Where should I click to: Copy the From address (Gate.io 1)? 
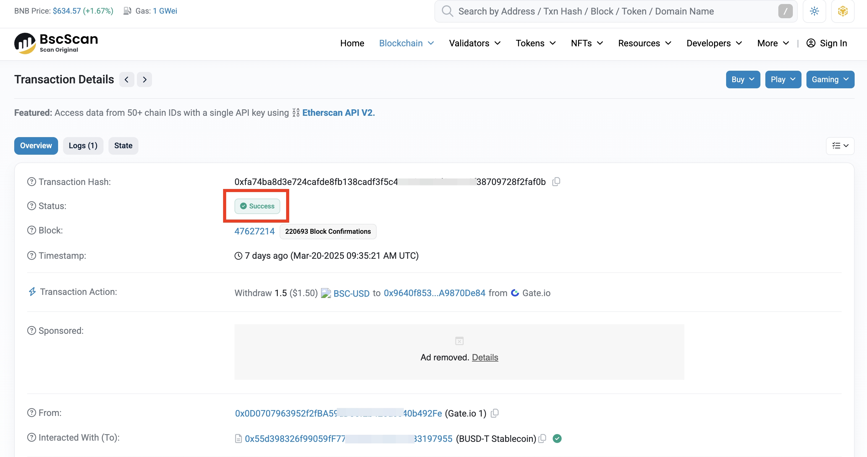pos(494,413)
